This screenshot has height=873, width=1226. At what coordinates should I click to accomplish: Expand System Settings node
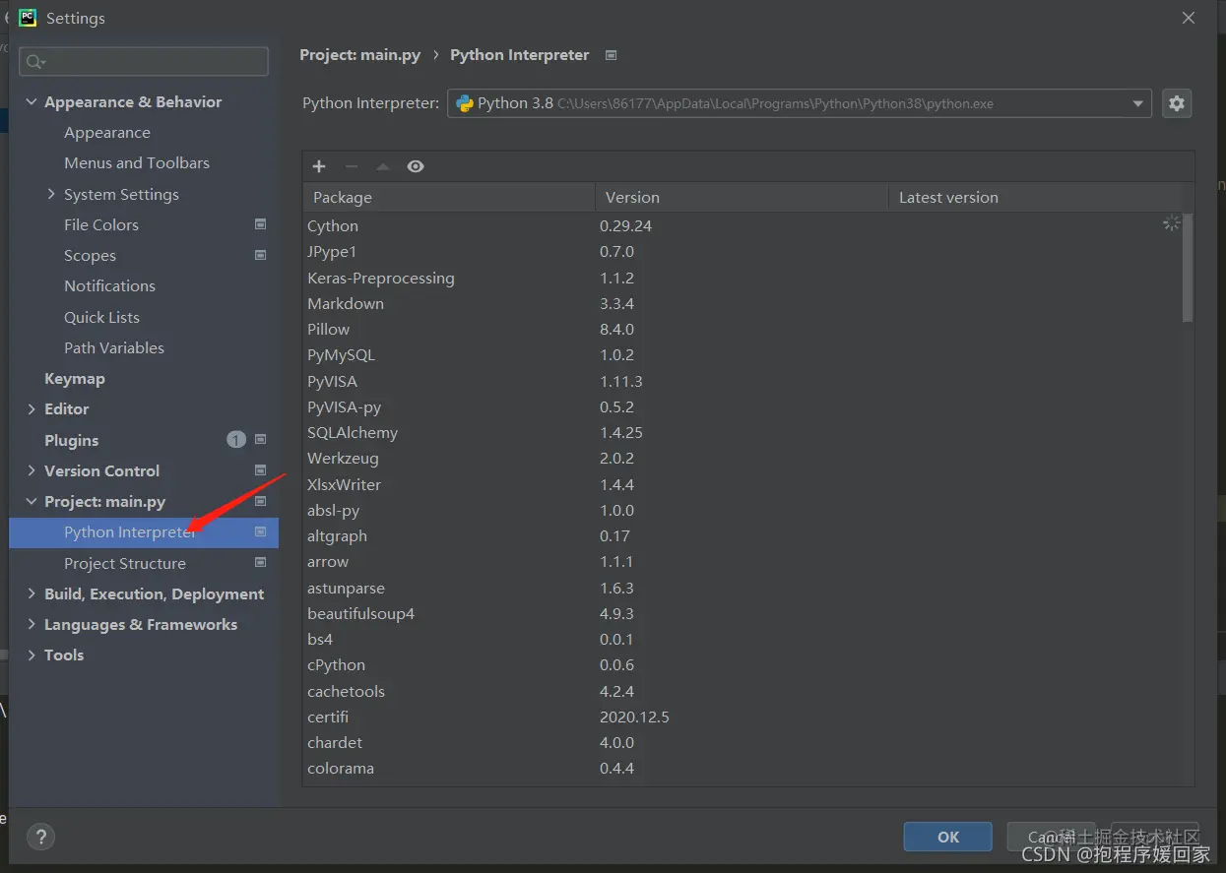pyautogui.click(x=51, y=194)
